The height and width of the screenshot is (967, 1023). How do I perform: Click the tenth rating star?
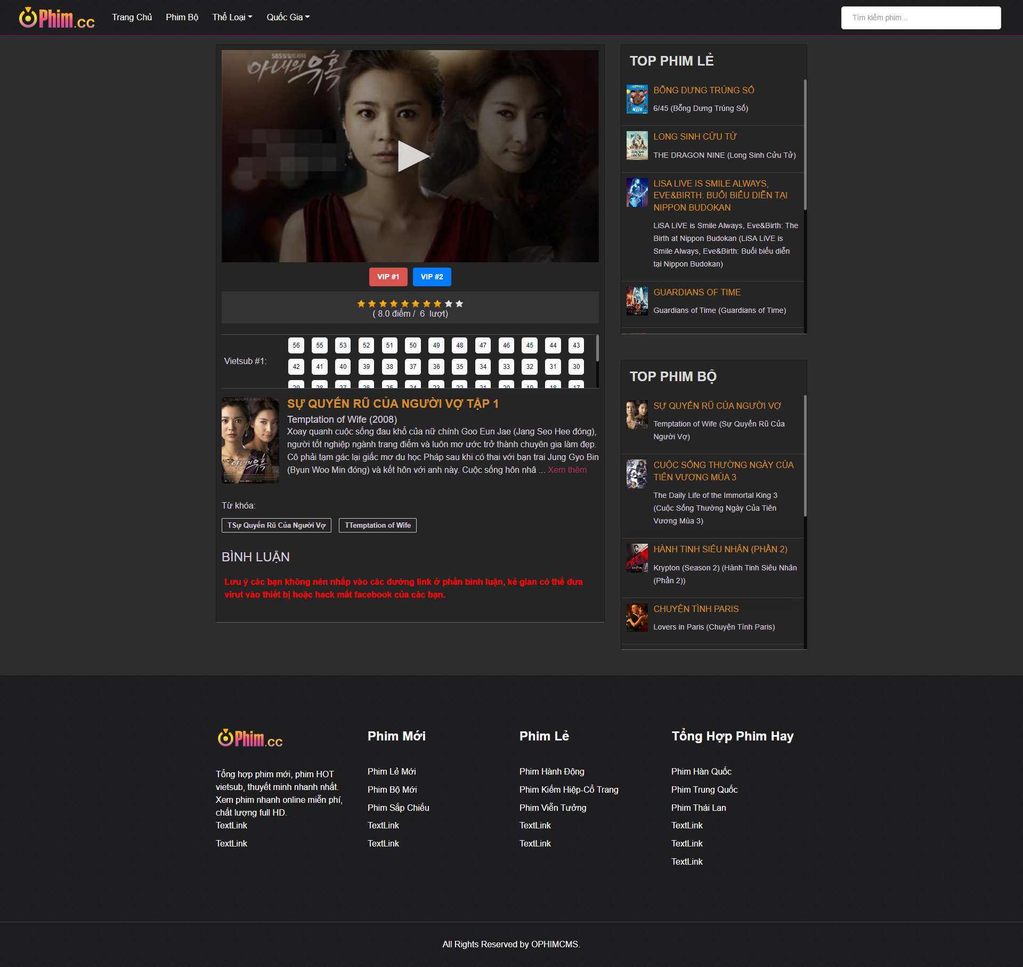click(459, 304)
